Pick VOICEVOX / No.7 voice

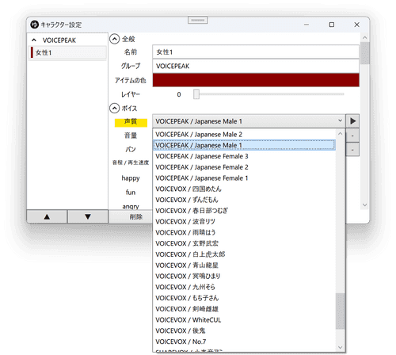coord(244,342)
